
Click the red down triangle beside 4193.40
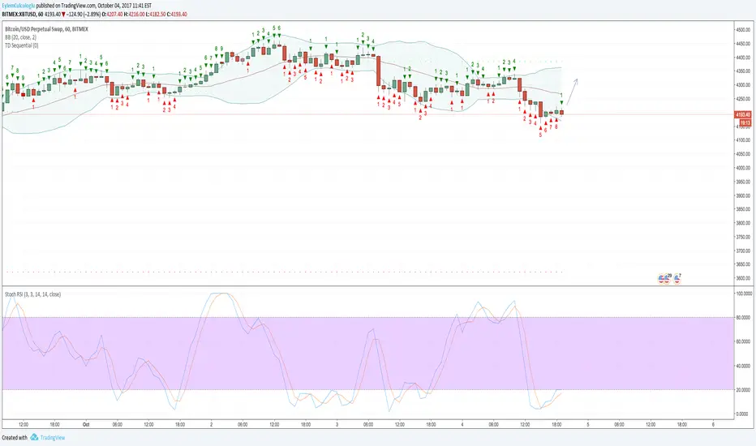click(x=63, y=15)
